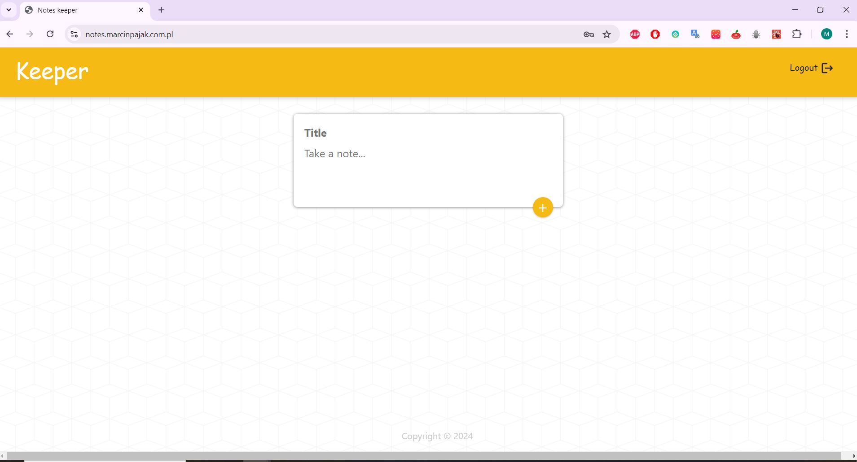The width and height of the screenshot is (857, 462).
Task: Close the Notes keeper tab
Action: click(x=141, y=10)
